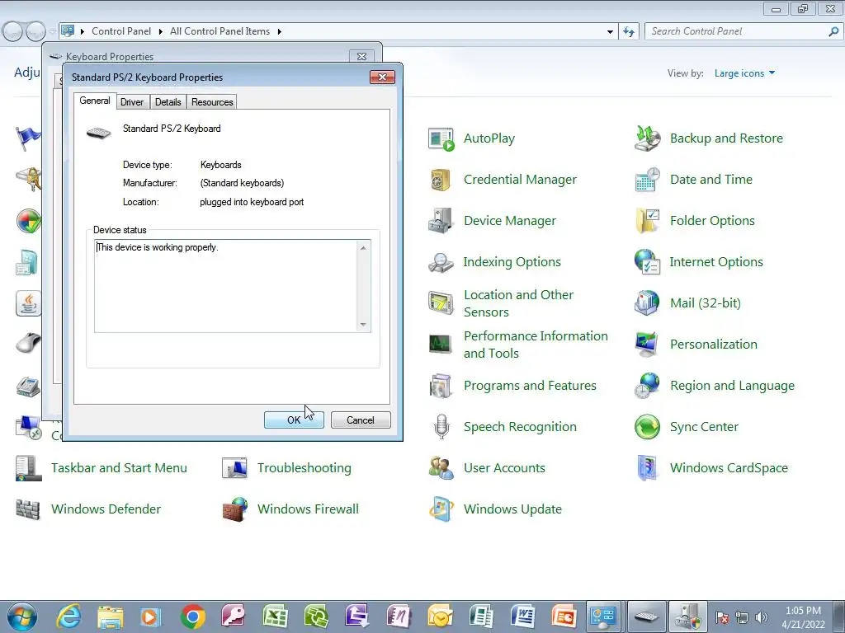Click the Region and Language icon
Image resolution: width=845 pixels, height=633 pixels.
coord(647,386)
